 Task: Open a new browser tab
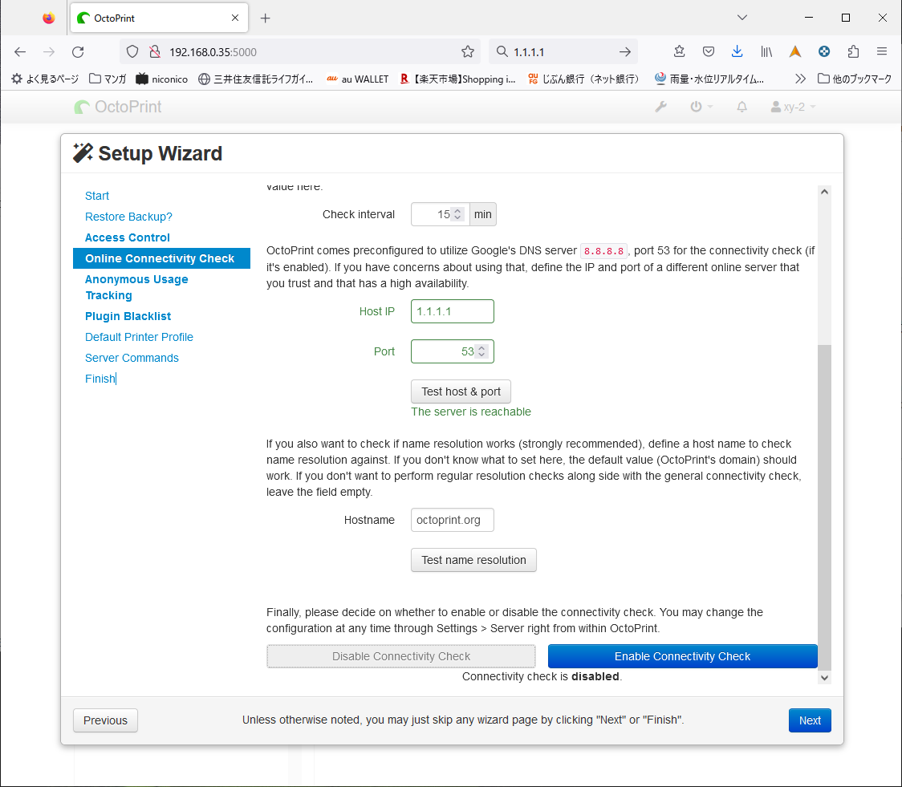(x=265, y=18)
